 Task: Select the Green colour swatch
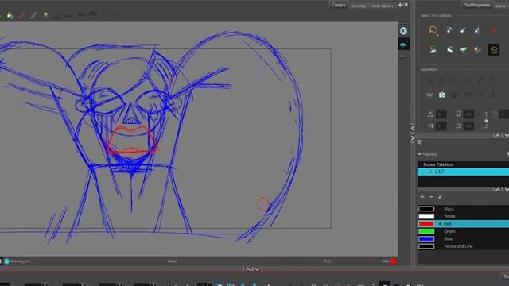(x=426, y=231)
